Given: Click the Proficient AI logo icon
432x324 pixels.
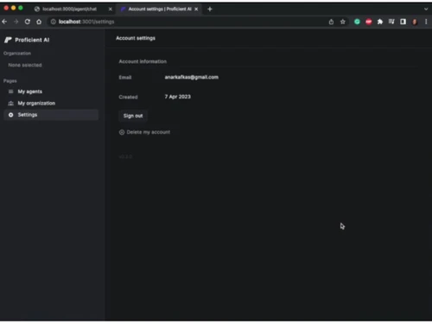Looking at the screenshot, I should (8, 40).
